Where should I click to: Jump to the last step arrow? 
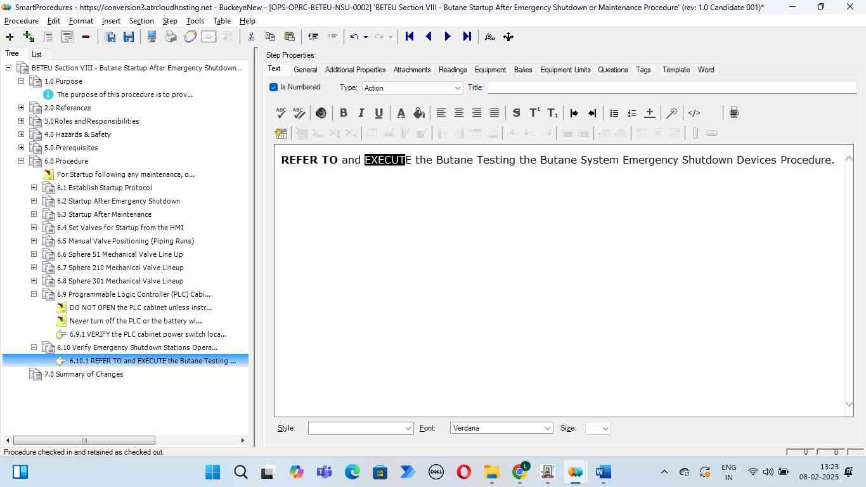(467, 37)
